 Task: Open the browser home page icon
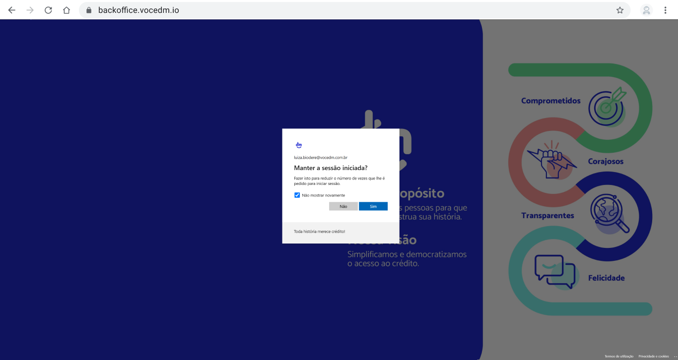click(67, 10)
